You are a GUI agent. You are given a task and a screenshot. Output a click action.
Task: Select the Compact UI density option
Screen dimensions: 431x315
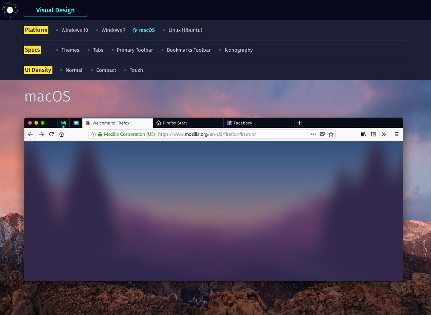tap(106, 70)
